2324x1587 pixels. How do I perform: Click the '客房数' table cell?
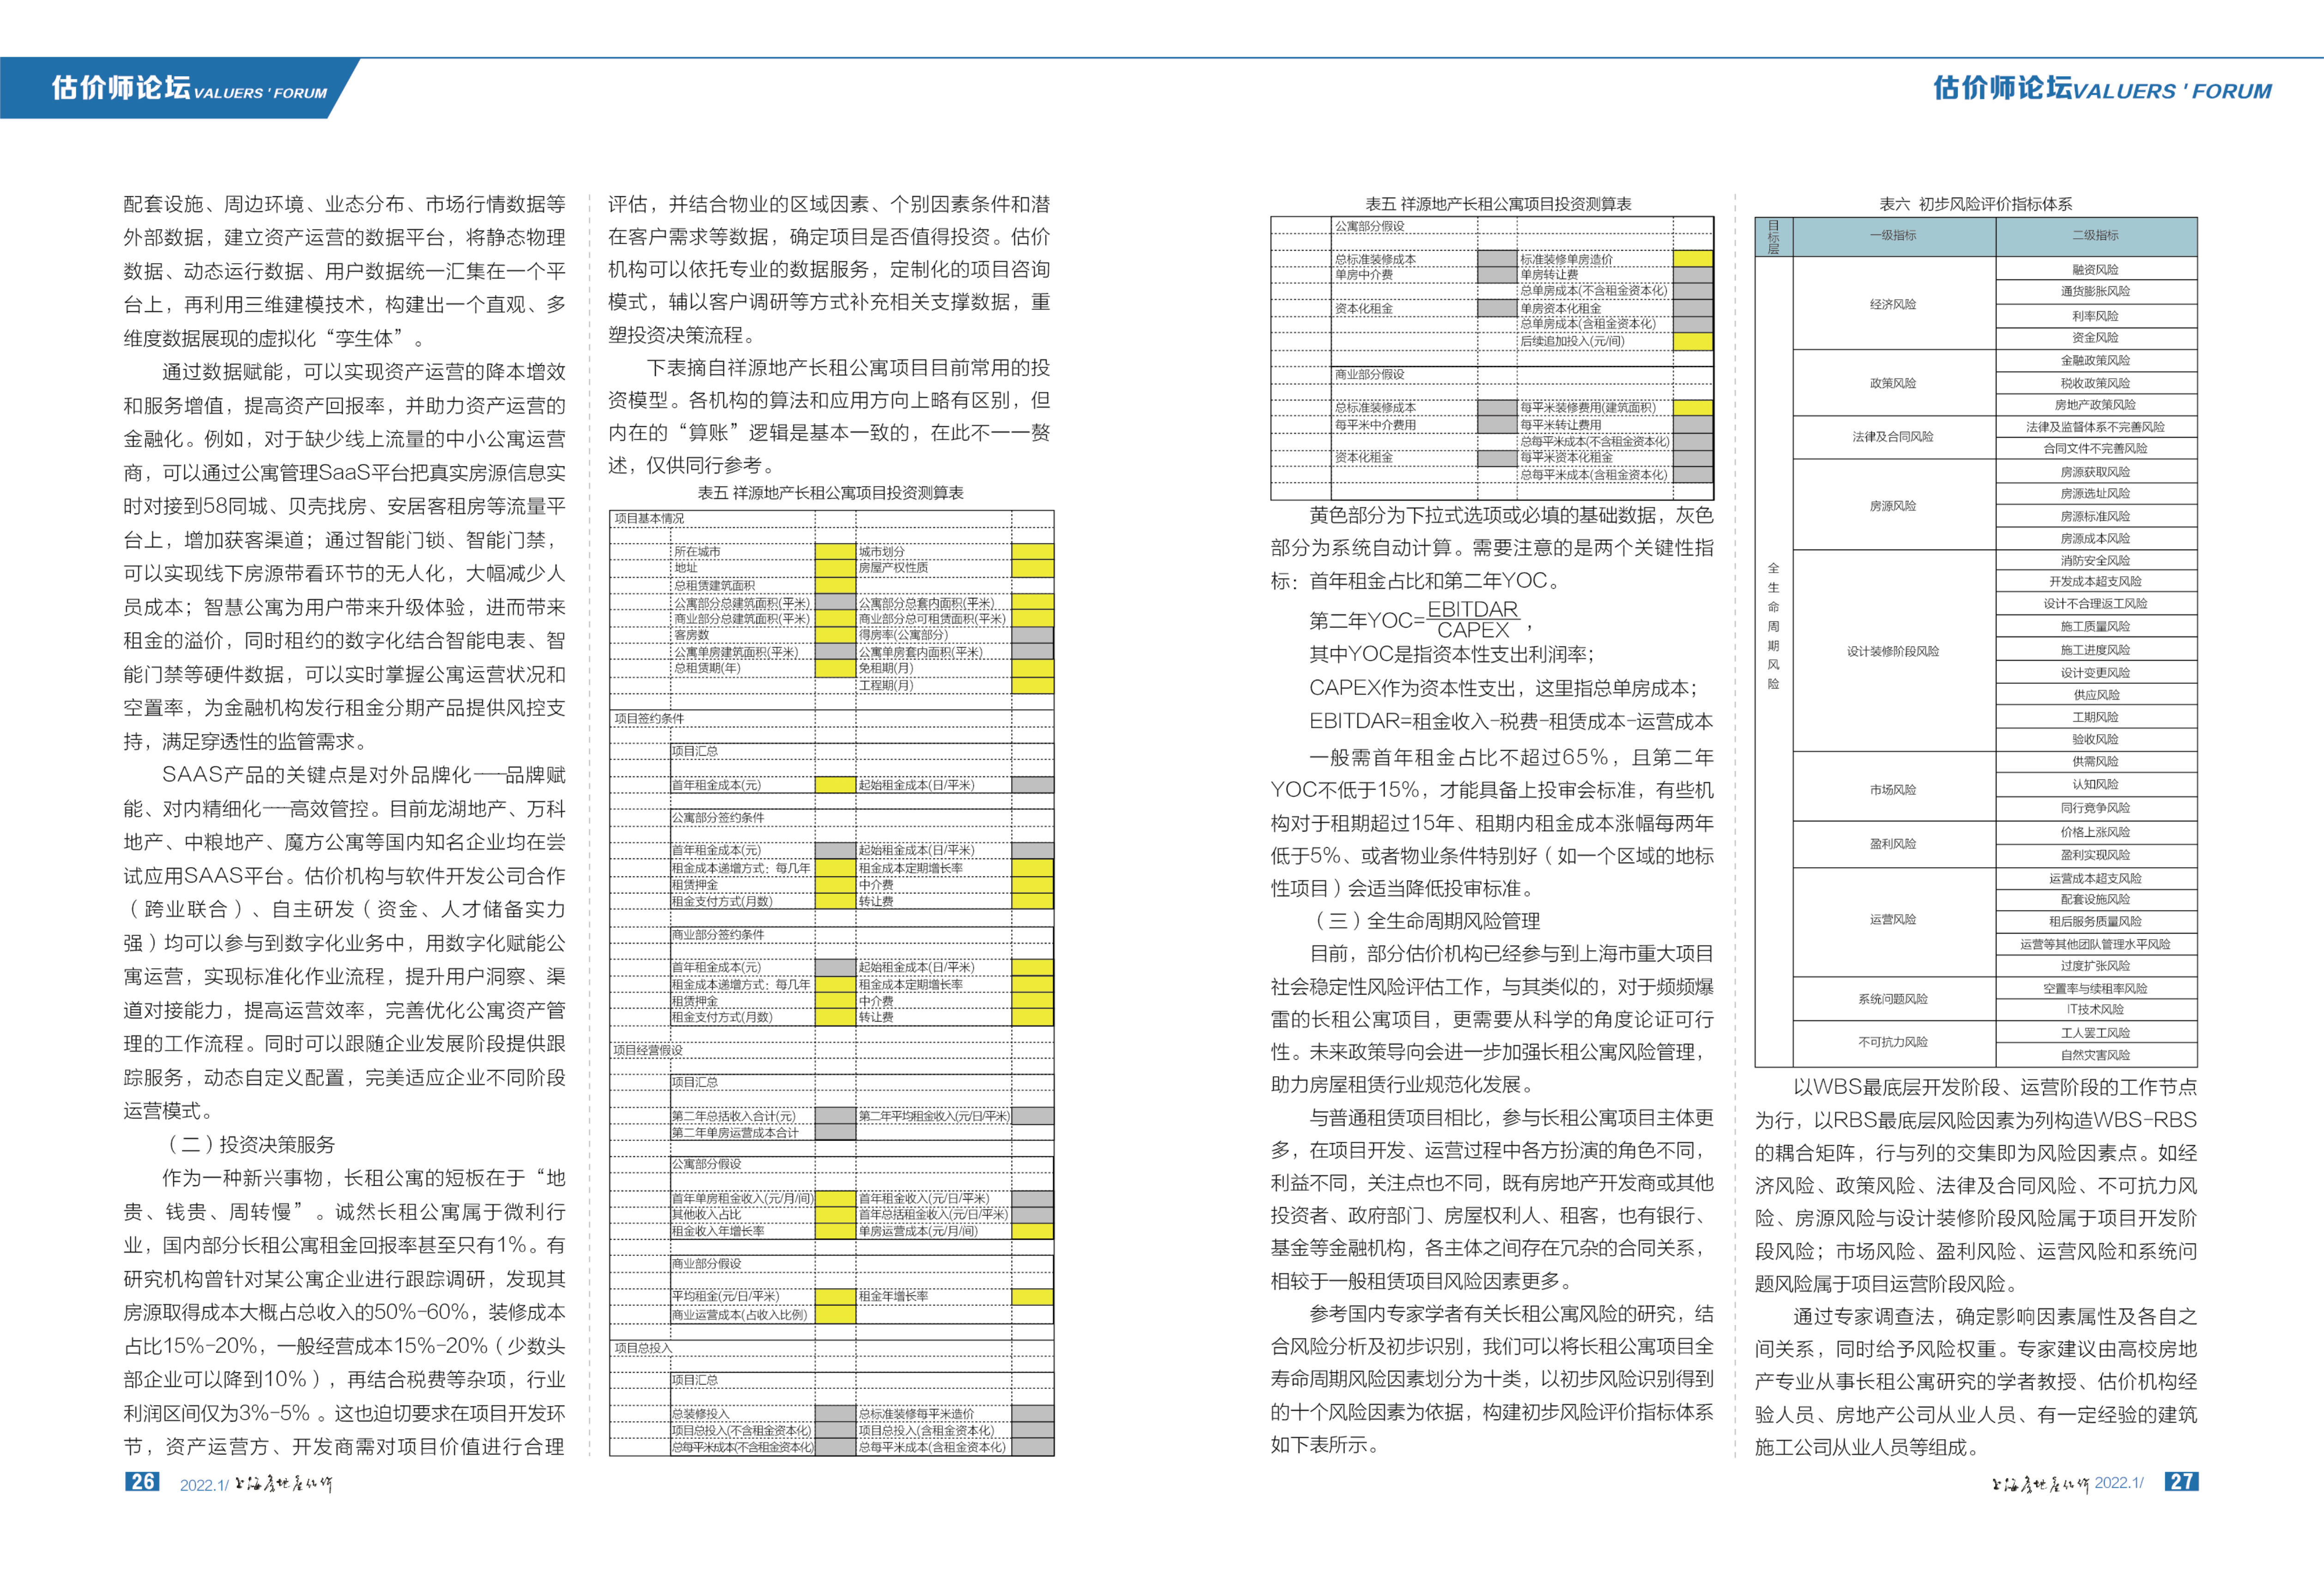pos(743,635)
